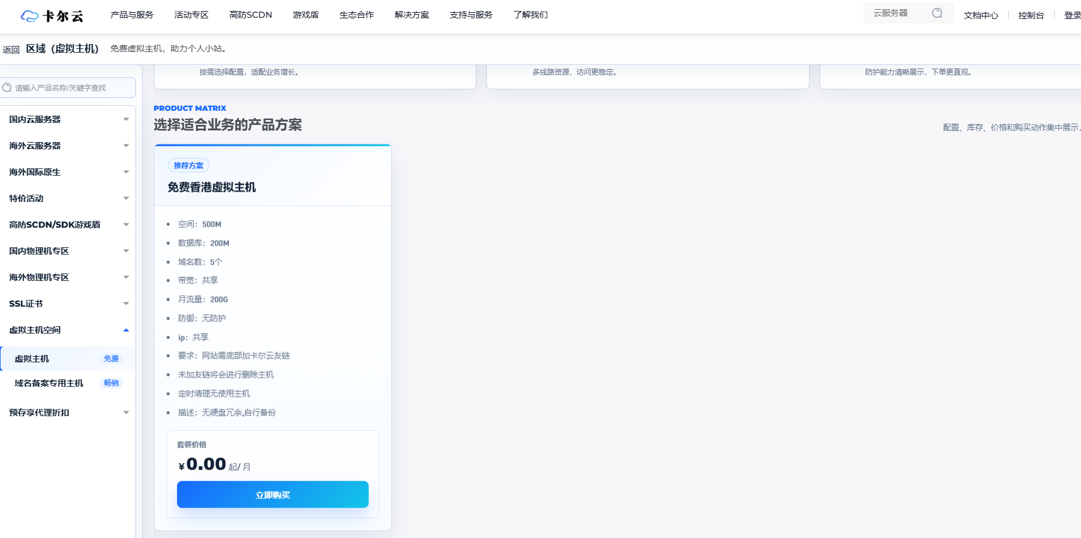Click the SSL证书 category label

click(x=26, y=304)
